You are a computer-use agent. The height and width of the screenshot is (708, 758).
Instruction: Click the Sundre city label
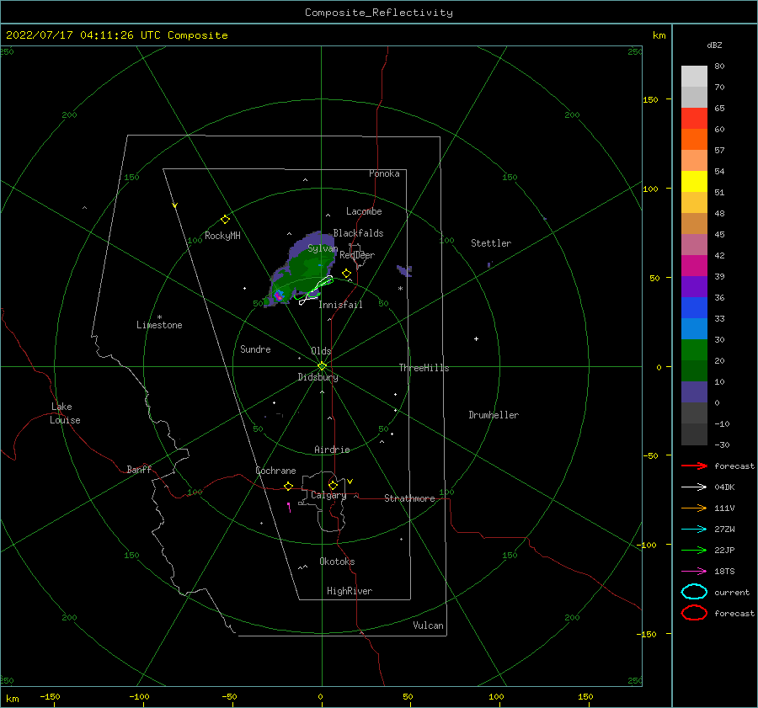pos(255,349)
